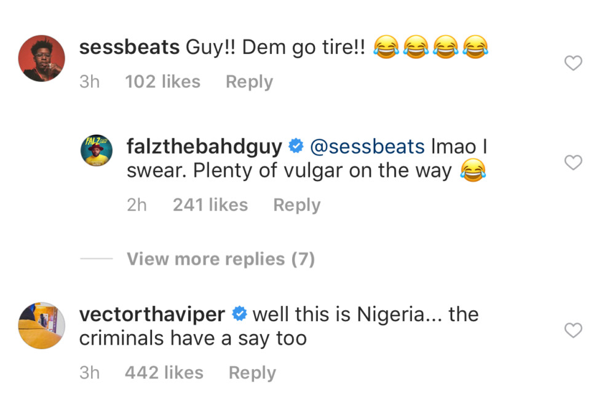Image resolution: width=615 pixels, height=395 pixels.
Task: View who liked: 102 likes
Action: coord(162,82)
